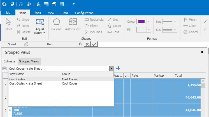This screenshot has height=117, width=209.
Task: Switch to the Plans ribbon tab
Action: (37, 13)
